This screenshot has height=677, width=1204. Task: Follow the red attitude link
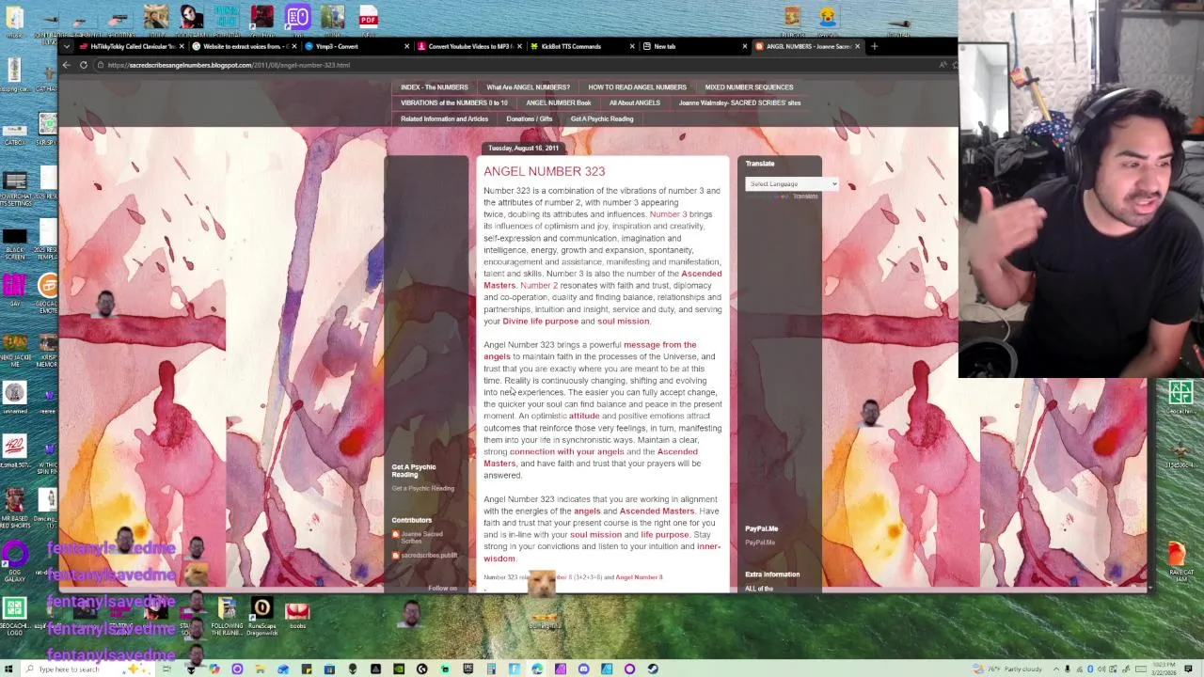tap(583, 416)
